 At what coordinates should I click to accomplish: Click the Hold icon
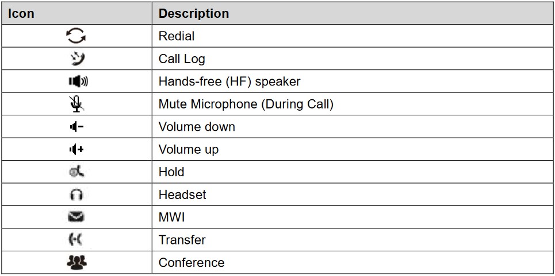tap(76, 172)
